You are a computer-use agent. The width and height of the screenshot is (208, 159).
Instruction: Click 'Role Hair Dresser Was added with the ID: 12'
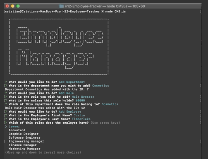(45, 108)
